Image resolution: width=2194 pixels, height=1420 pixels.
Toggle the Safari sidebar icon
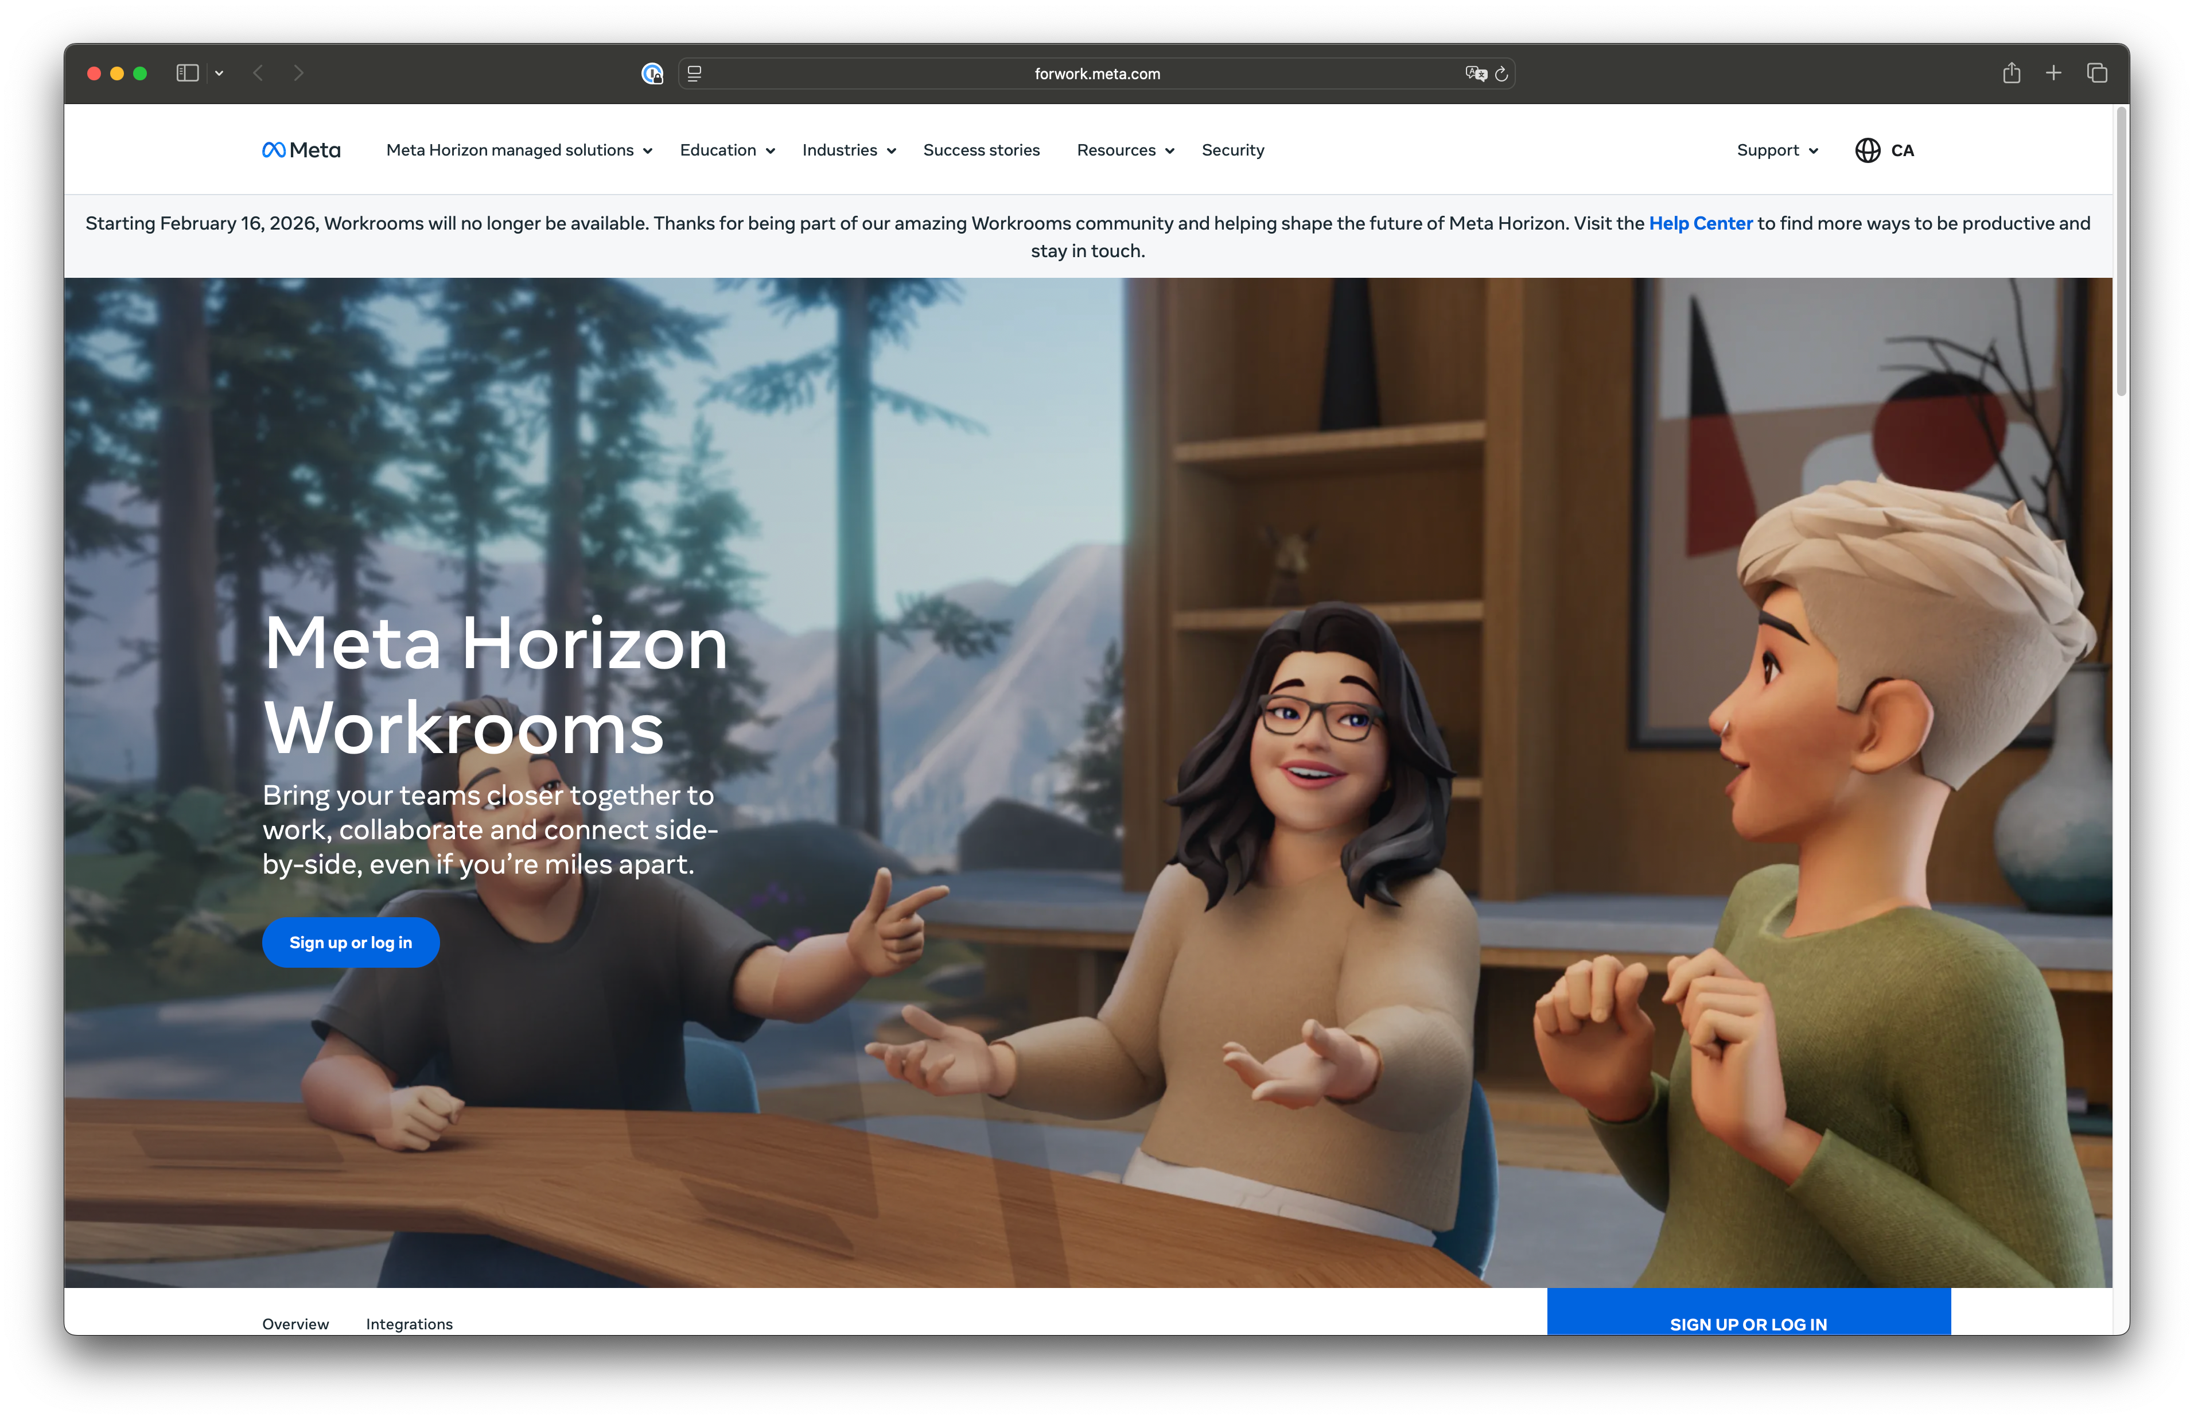[187, 73]
